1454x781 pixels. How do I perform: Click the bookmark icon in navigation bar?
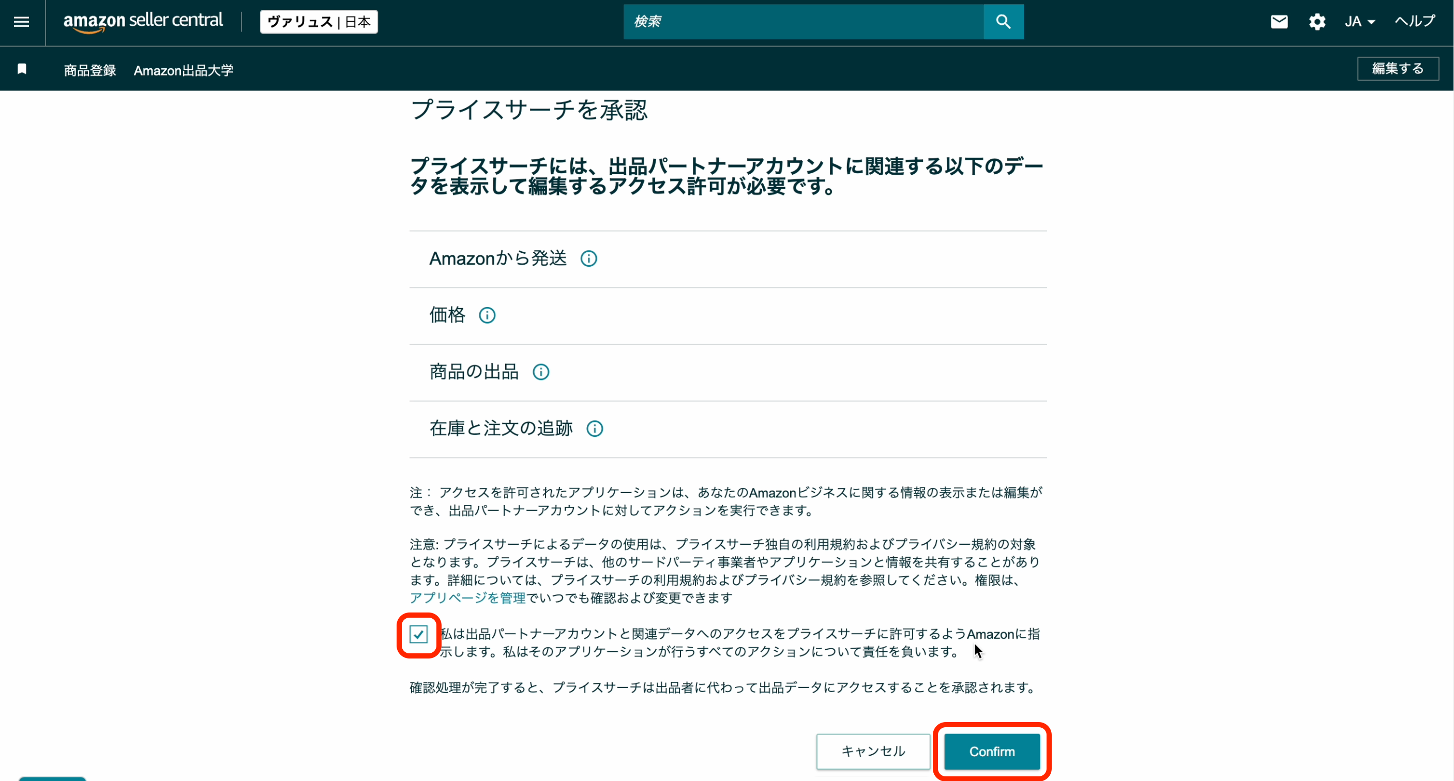pos(22,69)
